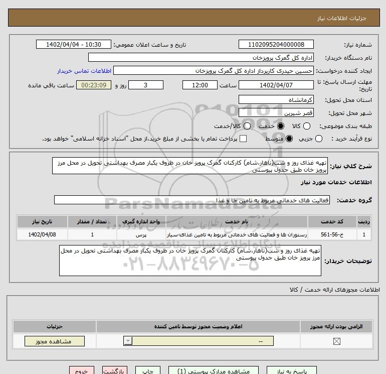Click the خروج exit button
The height and width of the screenshot is (374, 386).
(82, 370)
